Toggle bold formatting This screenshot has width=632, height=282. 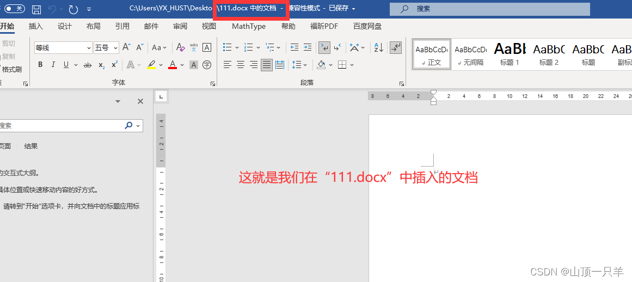[40, 64]
